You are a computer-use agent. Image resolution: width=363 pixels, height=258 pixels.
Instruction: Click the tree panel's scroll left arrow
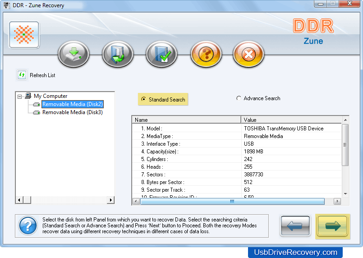(19, 200)
